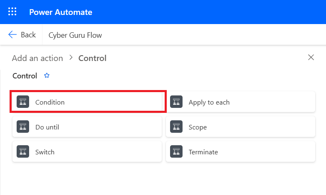Screen dimensions: 326x195
Task: Add the Switch action
Action: point(87,151)
